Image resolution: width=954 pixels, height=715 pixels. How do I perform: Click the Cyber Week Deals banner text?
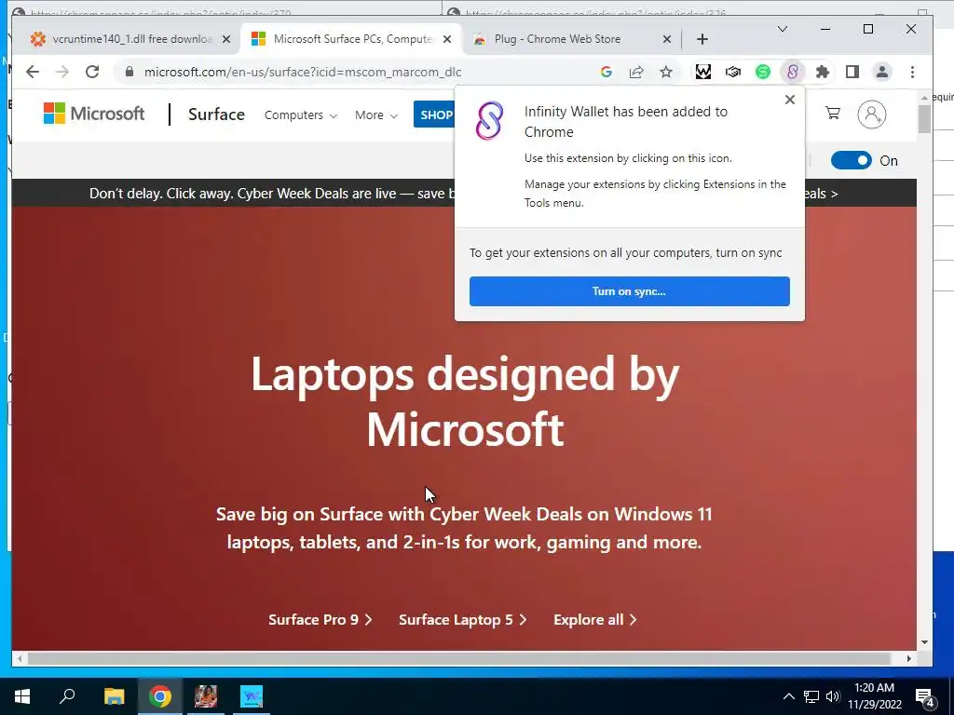pyautogui.click(x=272, y=194)
